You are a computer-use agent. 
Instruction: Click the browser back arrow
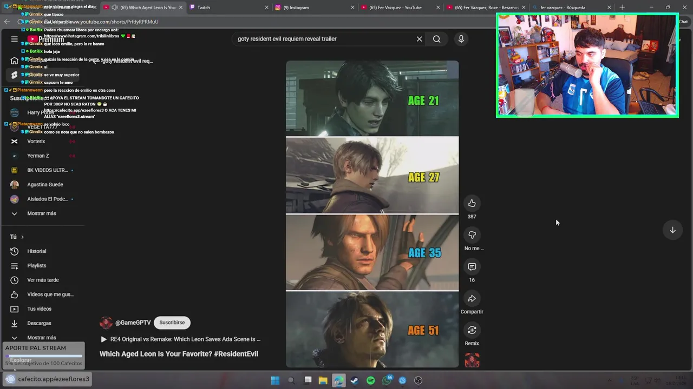pyautogui.click(x=7, y=22)
